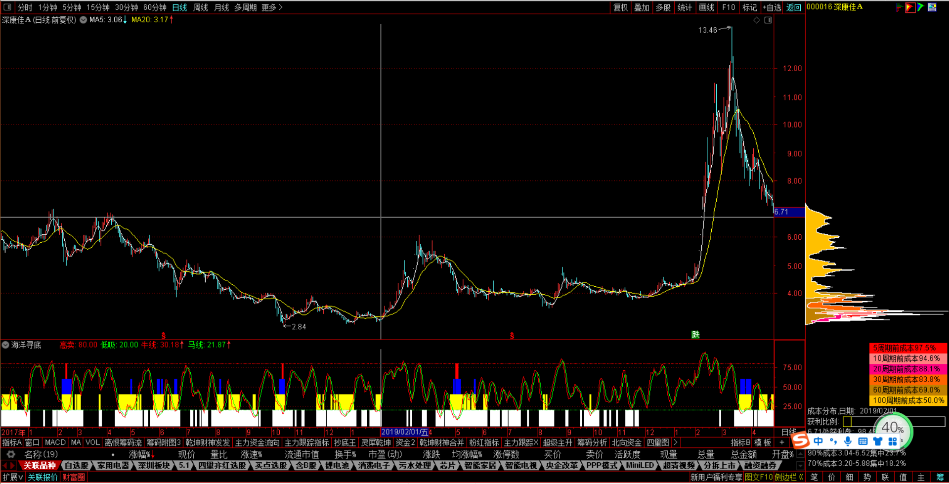Click the layout panel icon beside diamond

click(768, 20)
